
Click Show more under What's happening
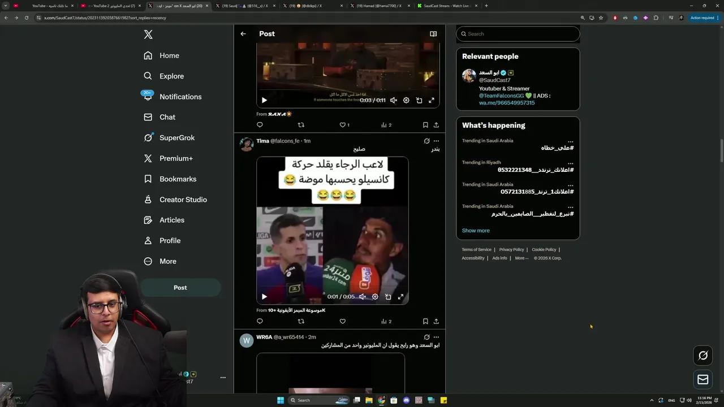pos(476,231)
